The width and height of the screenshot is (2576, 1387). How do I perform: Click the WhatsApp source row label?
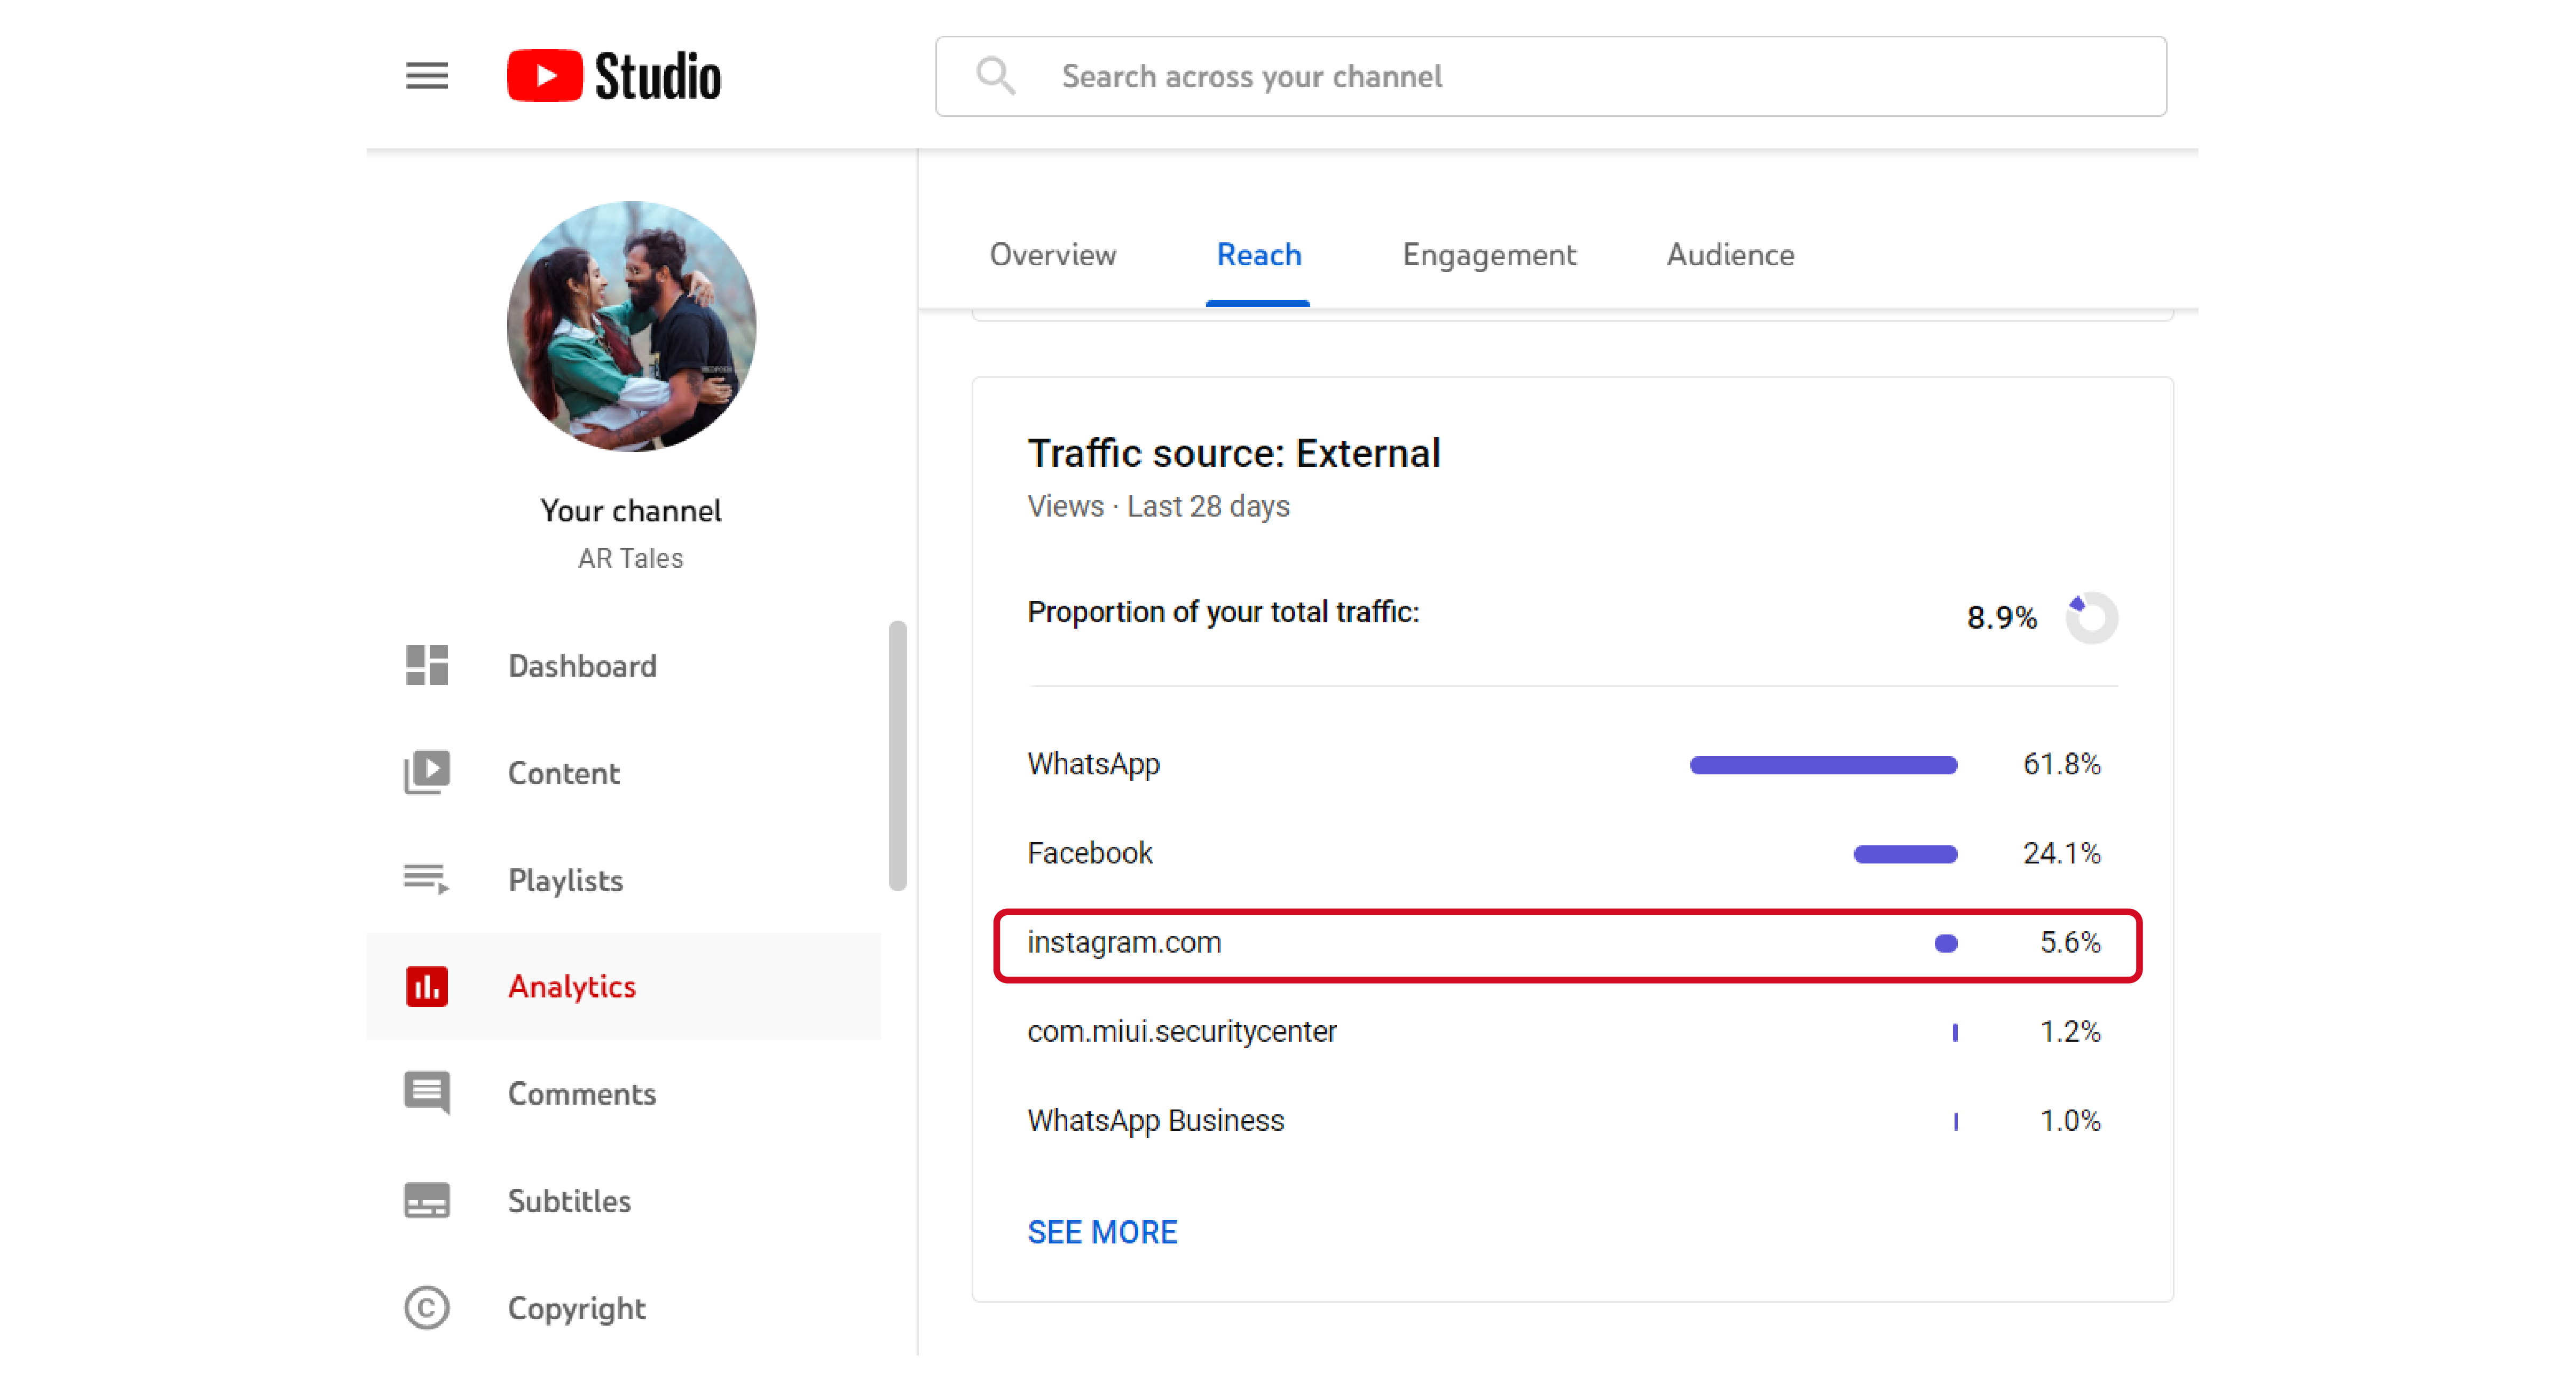1094,764
